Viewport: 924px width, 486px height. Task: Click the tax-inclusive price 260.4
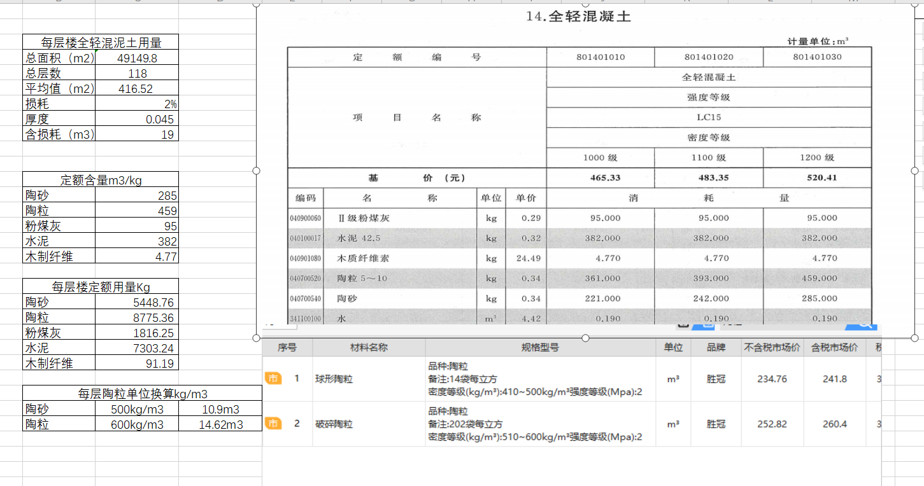tap(834, 424)
